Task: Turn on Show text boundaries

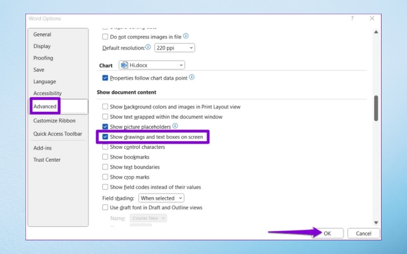Action: click(105, 167)
